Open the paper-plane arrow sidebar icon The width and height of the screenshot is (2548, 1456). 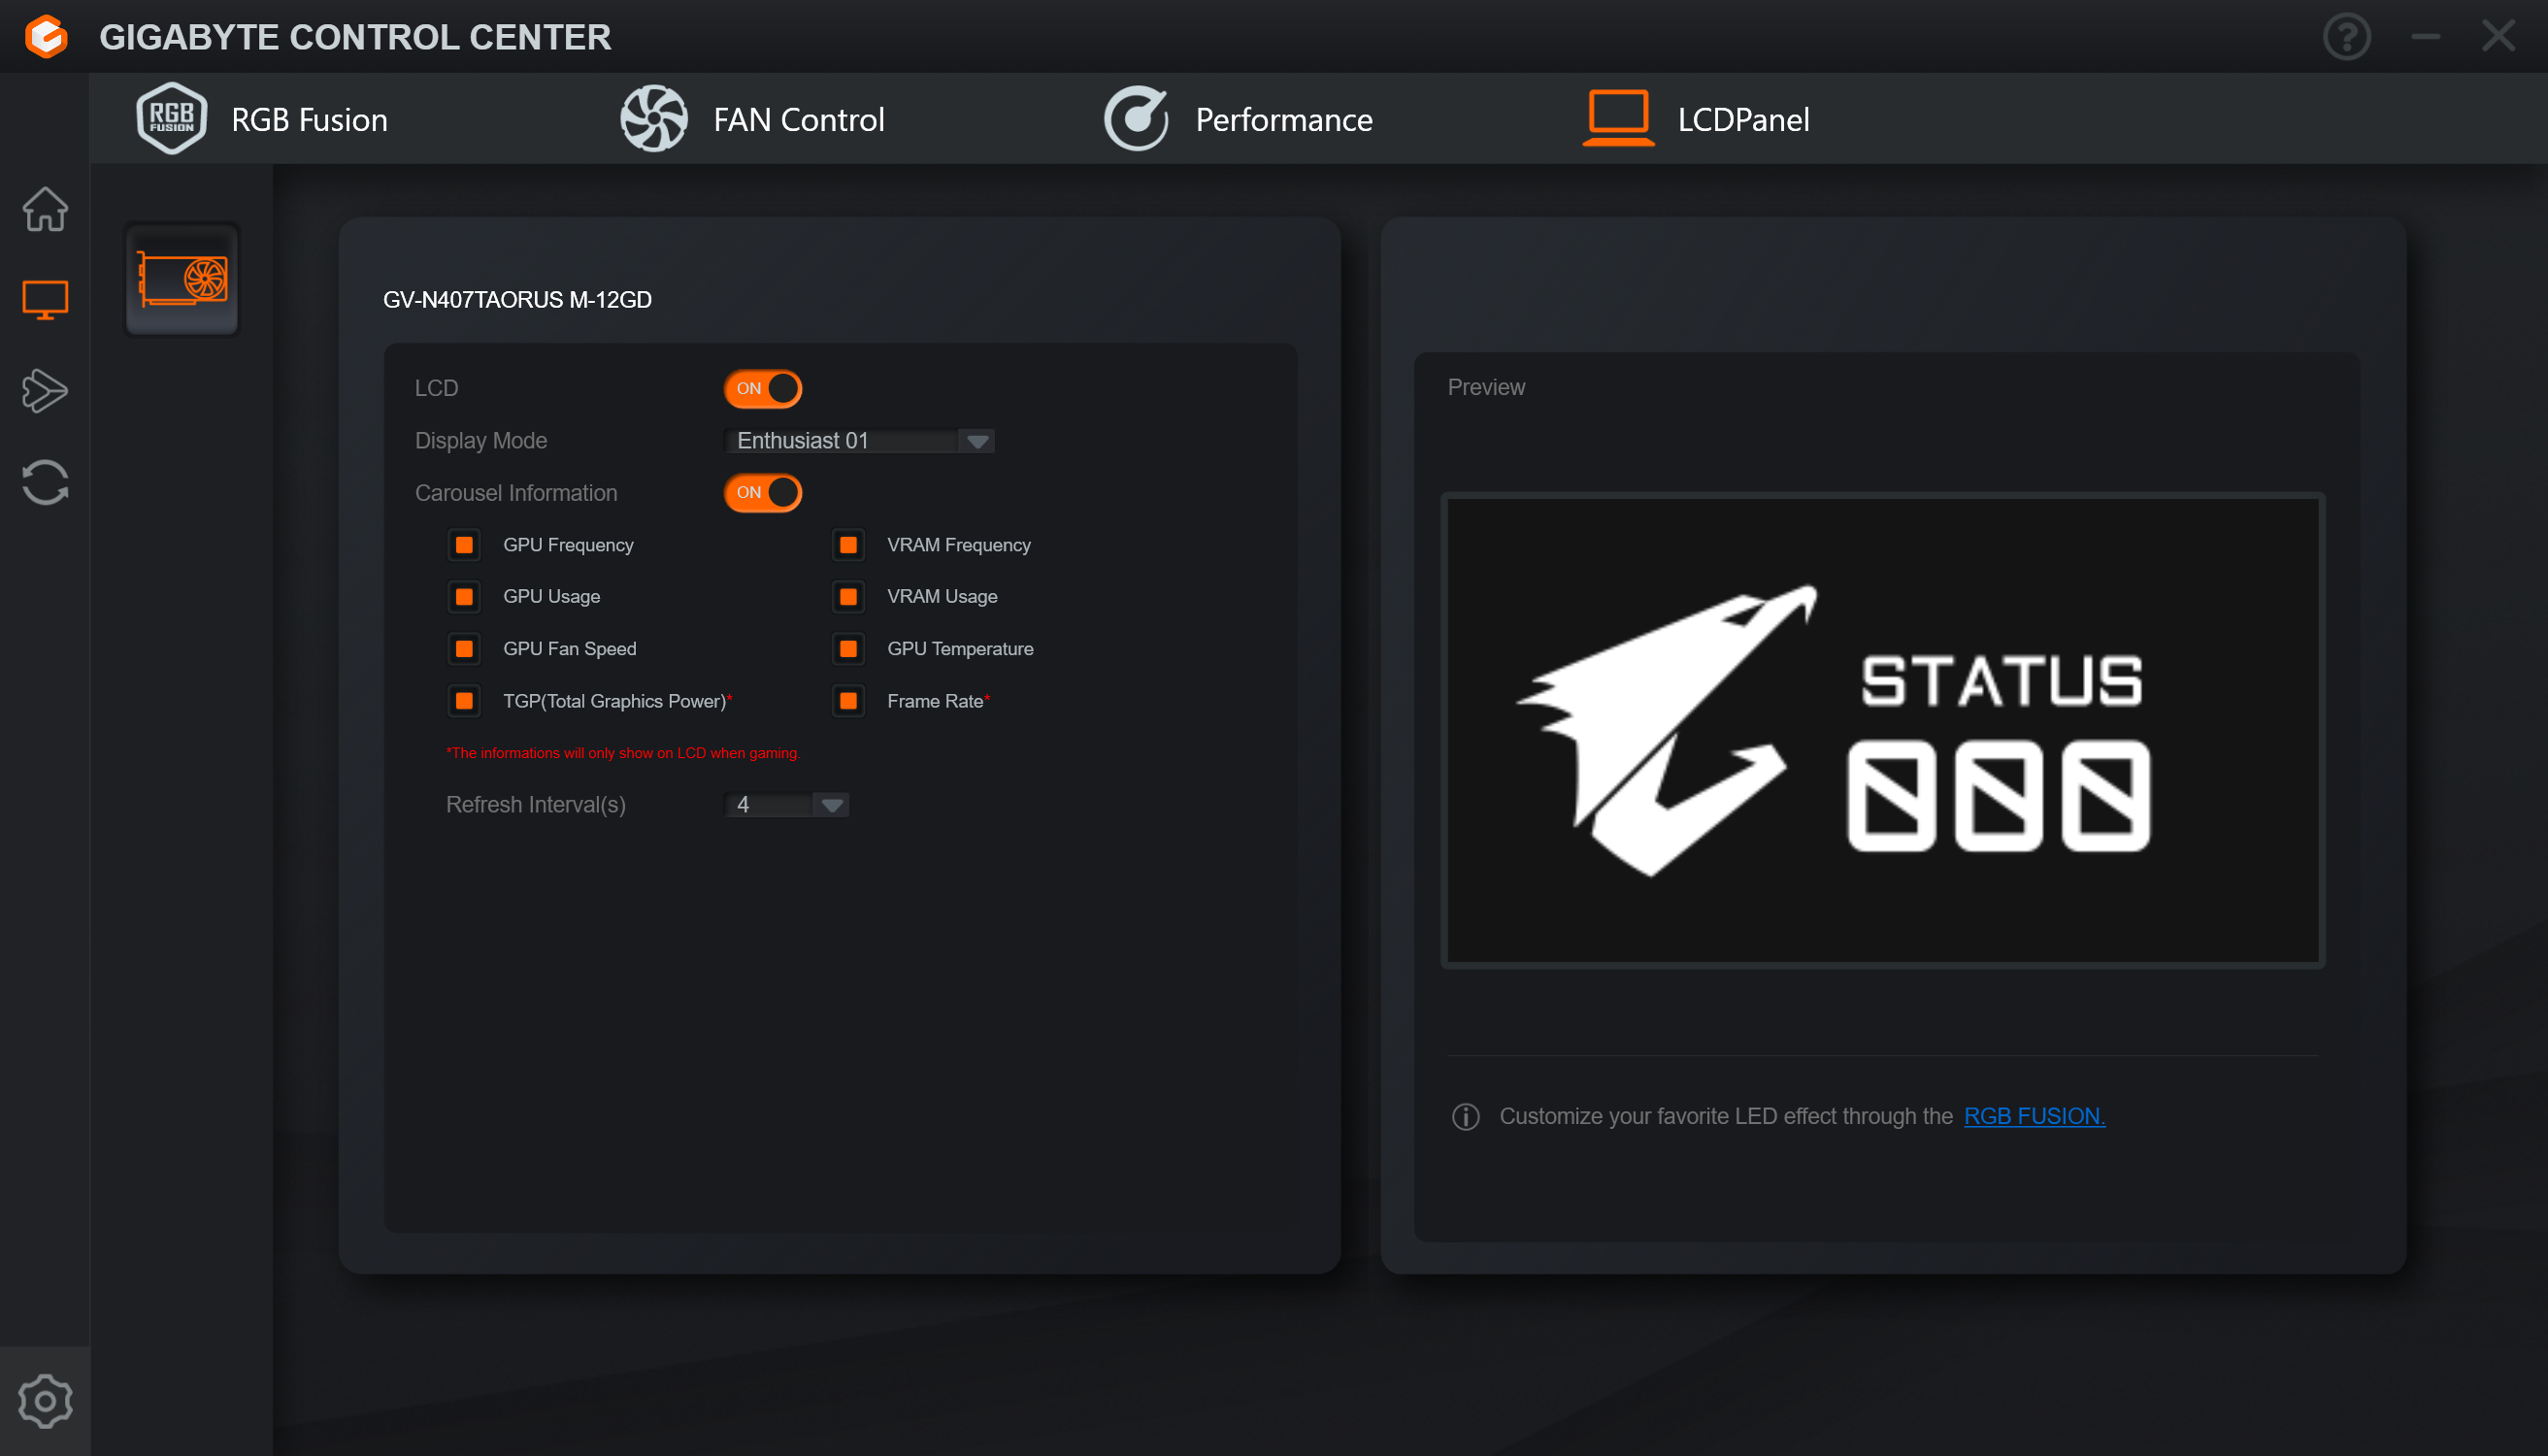tap(45, 391)
